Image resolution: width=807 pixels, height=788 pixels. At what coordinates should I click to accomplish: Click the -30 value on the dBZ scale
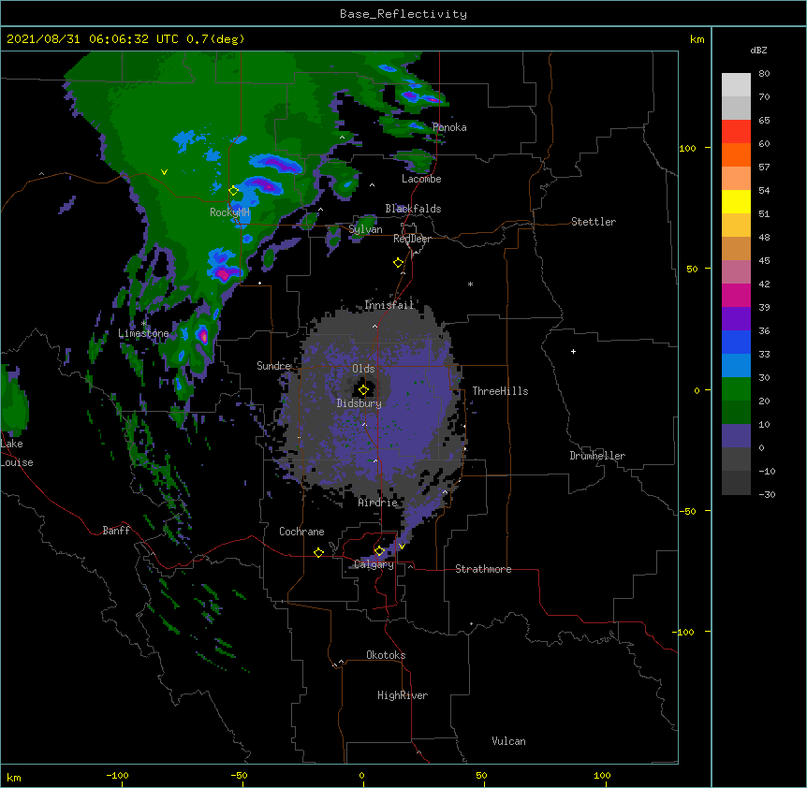[767, 494]
